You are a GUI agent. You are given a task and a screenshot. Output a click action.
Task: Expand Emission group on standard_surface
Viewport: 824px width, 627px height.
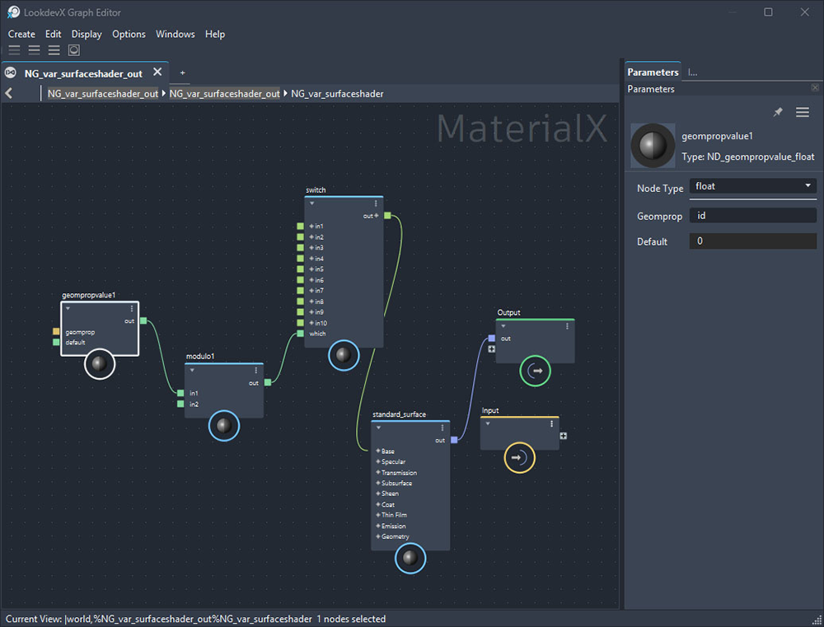pos(378,526)
